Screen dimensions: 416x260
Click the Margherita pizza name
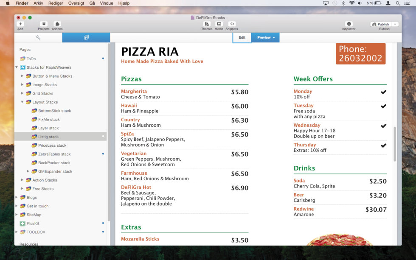[134, 91]
